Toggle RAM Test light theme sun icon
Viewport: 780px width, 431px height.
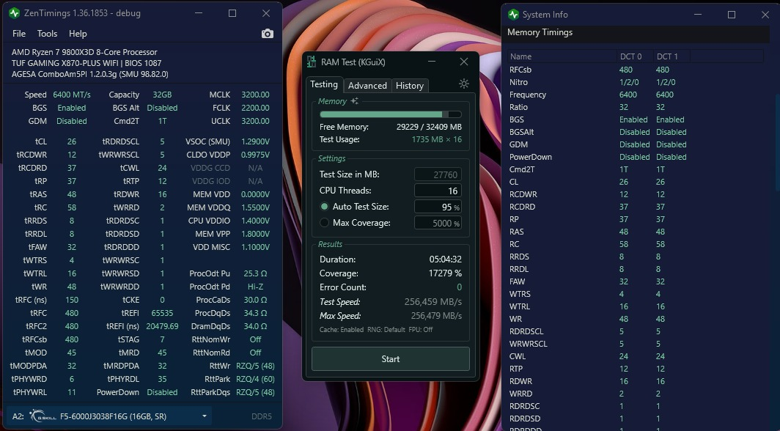[463, 84]
